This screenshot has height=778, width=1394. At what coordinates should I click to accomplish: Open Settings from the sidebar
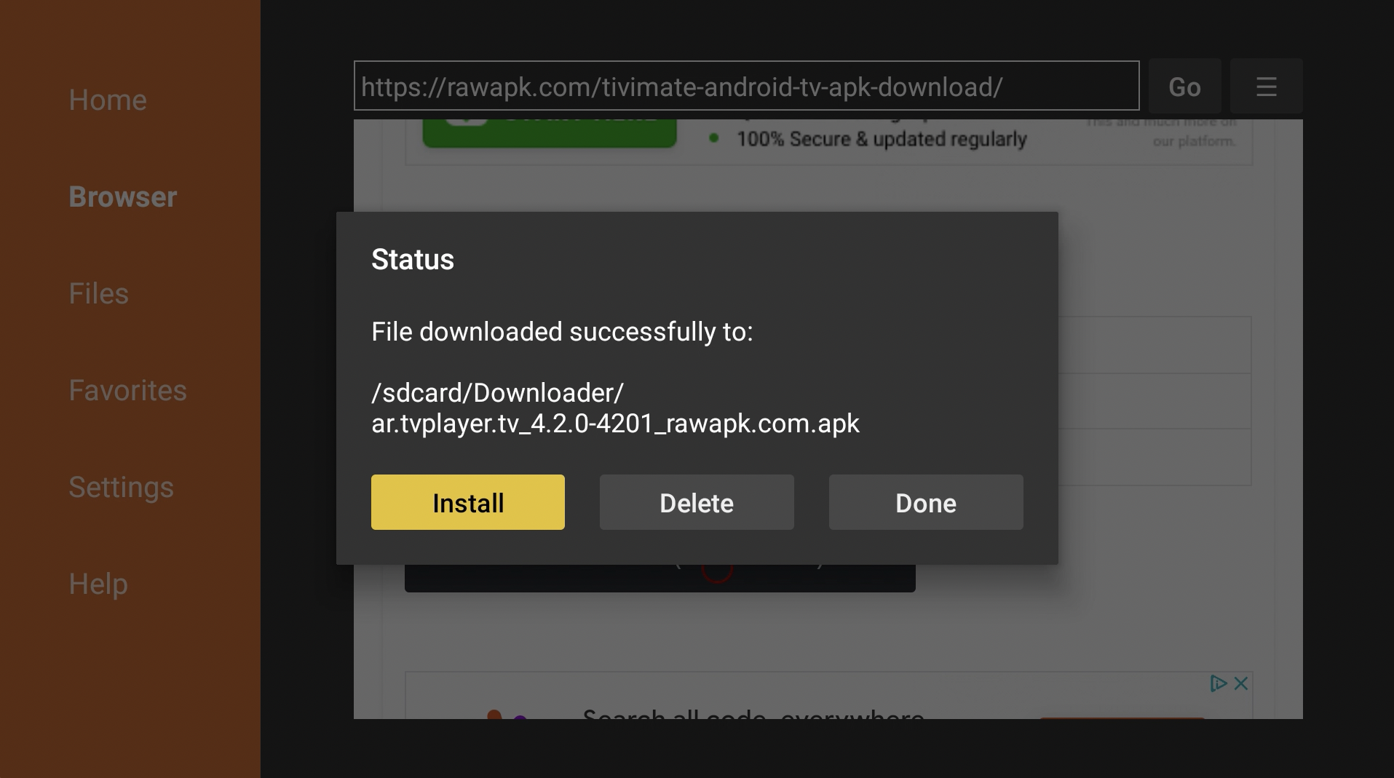(x=121, y=487)
